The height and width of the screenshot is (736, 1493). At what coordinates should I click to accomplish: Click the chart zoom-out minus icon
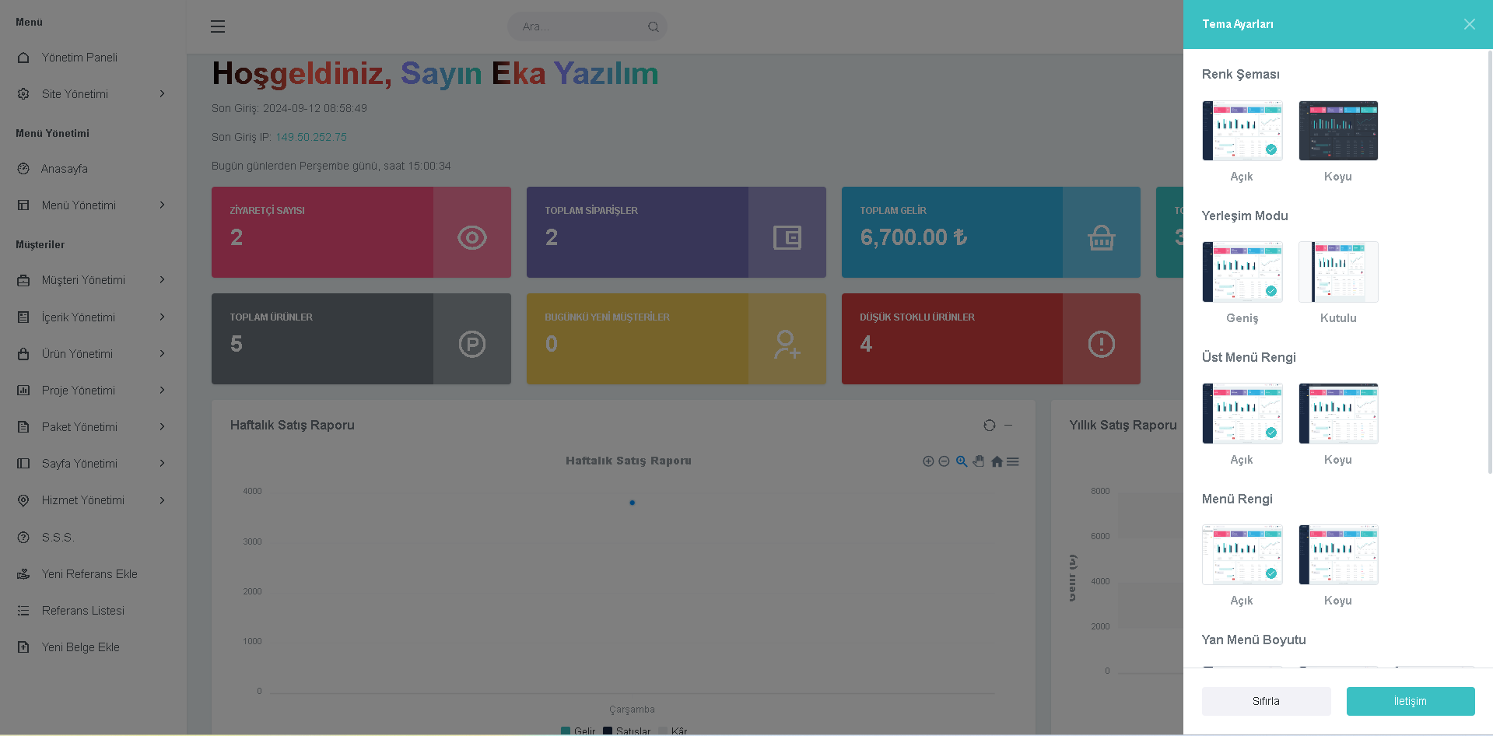944,461
